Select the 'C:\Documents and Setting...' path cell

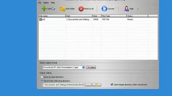(x=78, y=19)
